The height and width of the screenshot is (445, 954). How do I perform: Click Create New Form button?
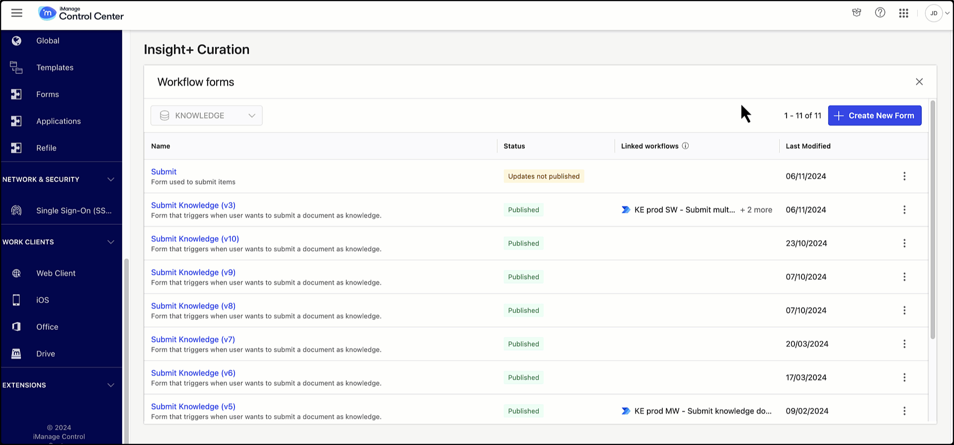tap(874, 116)
